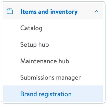This screenshot has width=107, height=105.
Task: Navigate to the Setup hub entry
Action: tap(35, 45)
